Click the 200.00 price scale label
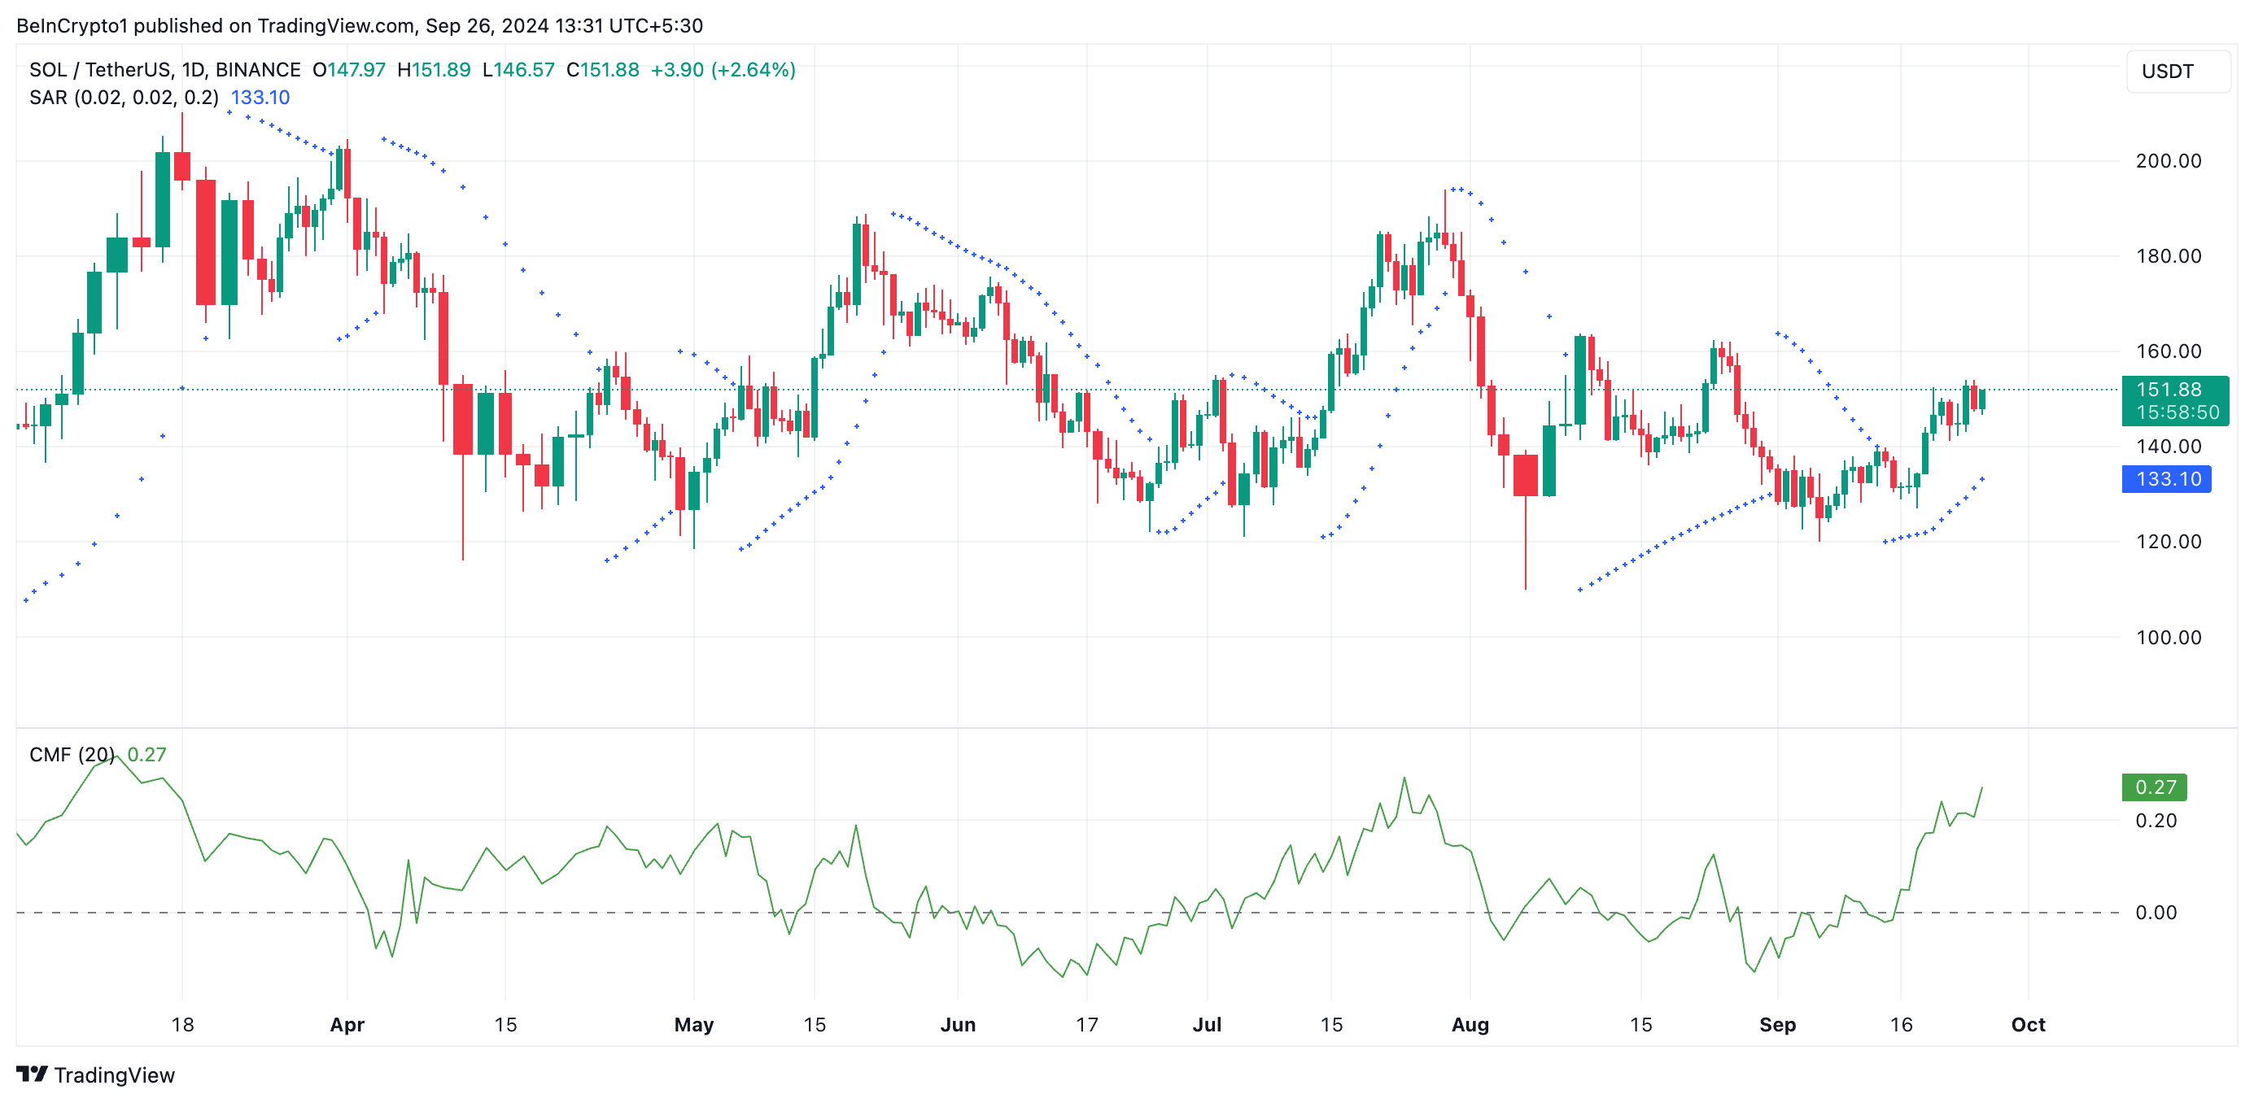Image resolution: width=2254 pixels, height=1103 pixels. [2168, 161]
